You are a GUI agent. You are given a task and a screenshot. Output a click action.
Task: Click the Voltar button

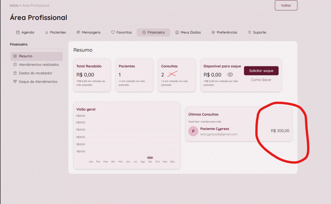pyautogui.click(x=286, y=6)
